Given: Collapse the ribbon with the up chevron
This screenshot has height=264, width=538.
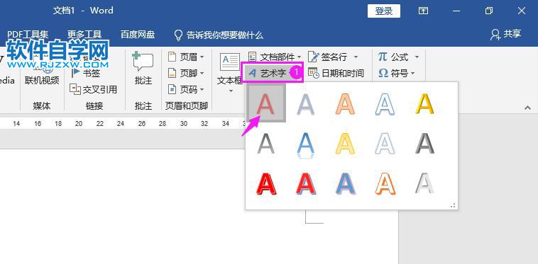Looking at the screenshot, I should pyautogui.click(x=527, y=108).
